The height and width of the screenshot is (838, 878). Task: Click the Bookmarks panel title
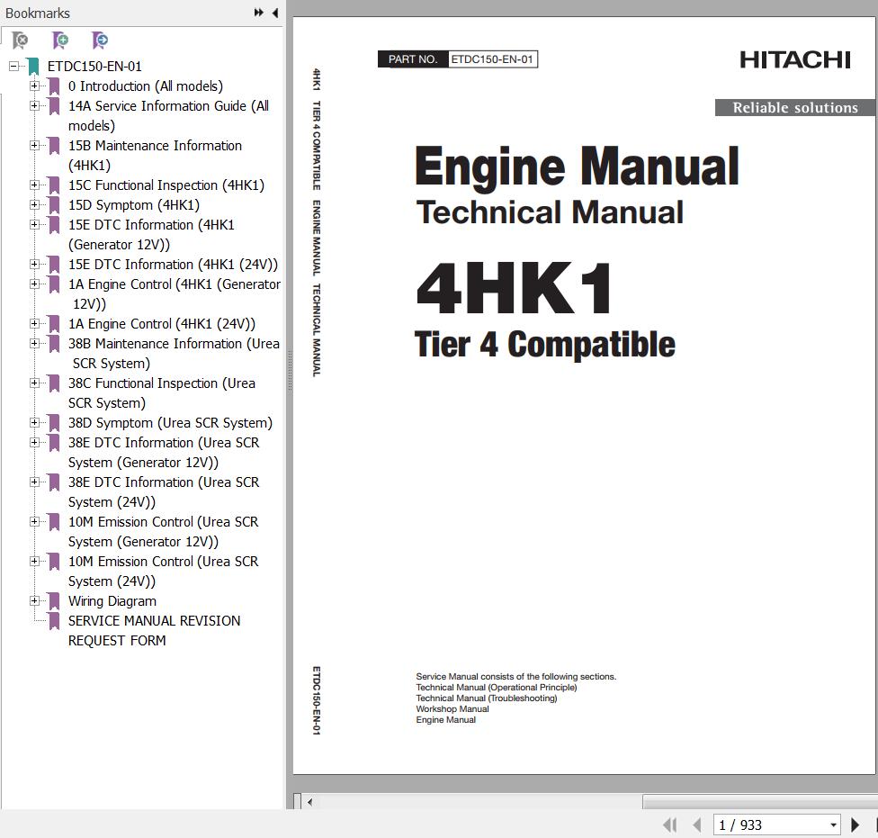pyautogui.click(x=38, y=13)
